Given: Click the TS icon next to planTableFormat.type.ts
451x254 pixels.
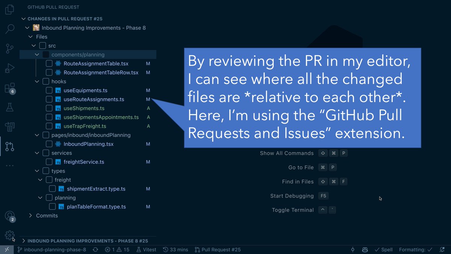Looking at the screenshot, I should click(61, 207).
